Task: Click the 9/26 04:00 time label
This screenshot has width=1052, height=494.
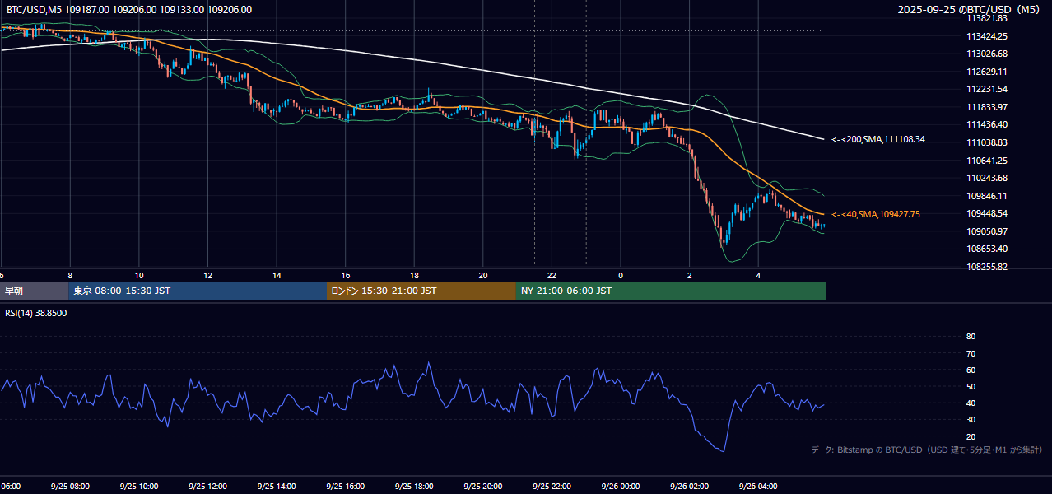Action: pyautogui.click(x=758, y=486)
